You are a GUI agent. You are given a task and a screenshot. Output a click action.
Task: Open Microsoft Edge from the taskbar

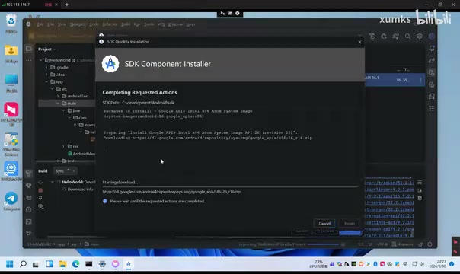tap(75, 264)
